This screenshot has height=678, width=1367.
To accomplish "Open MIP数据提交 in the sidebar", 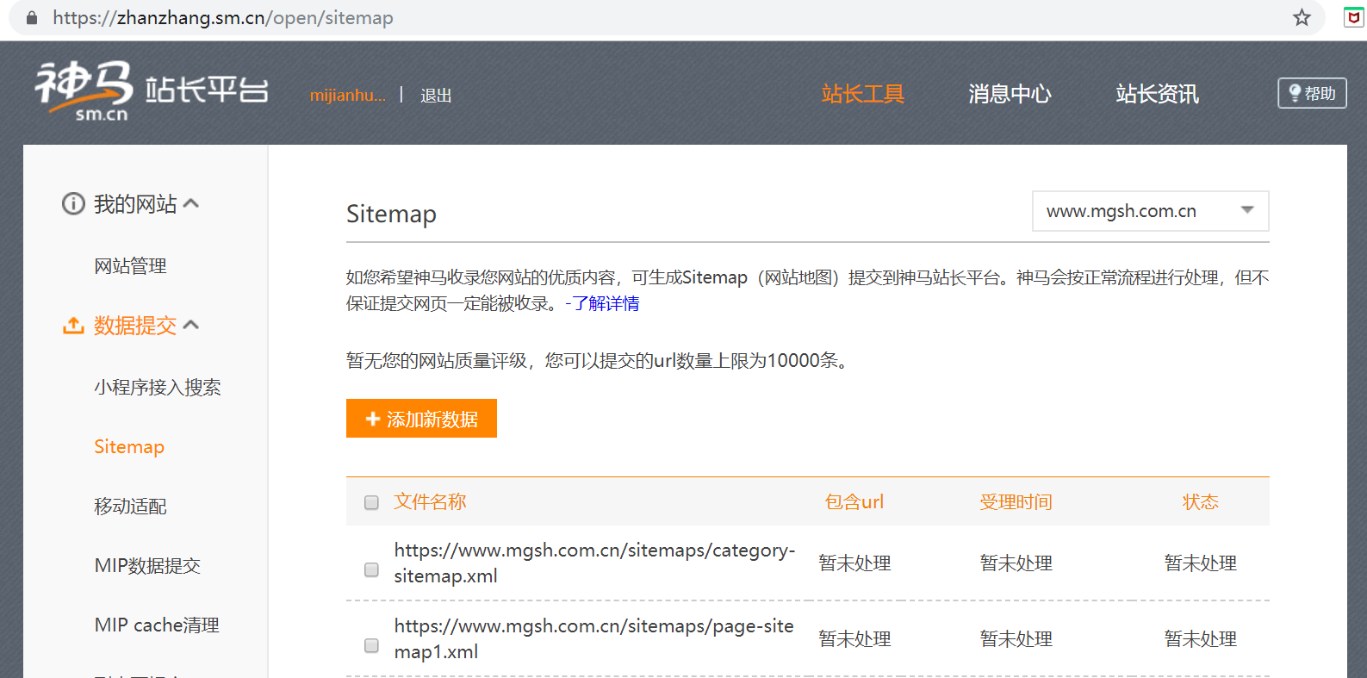I will click(147, 566).
